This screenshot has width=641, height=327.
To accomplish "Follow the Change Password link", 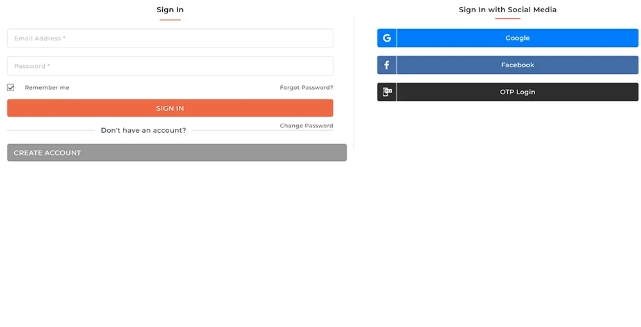I will point(306,126).
